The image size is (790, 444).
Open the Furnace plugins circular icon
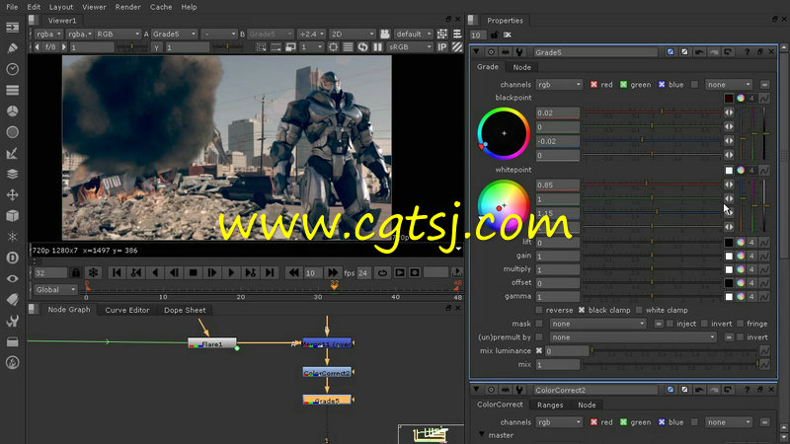click(x=12, y=362)
